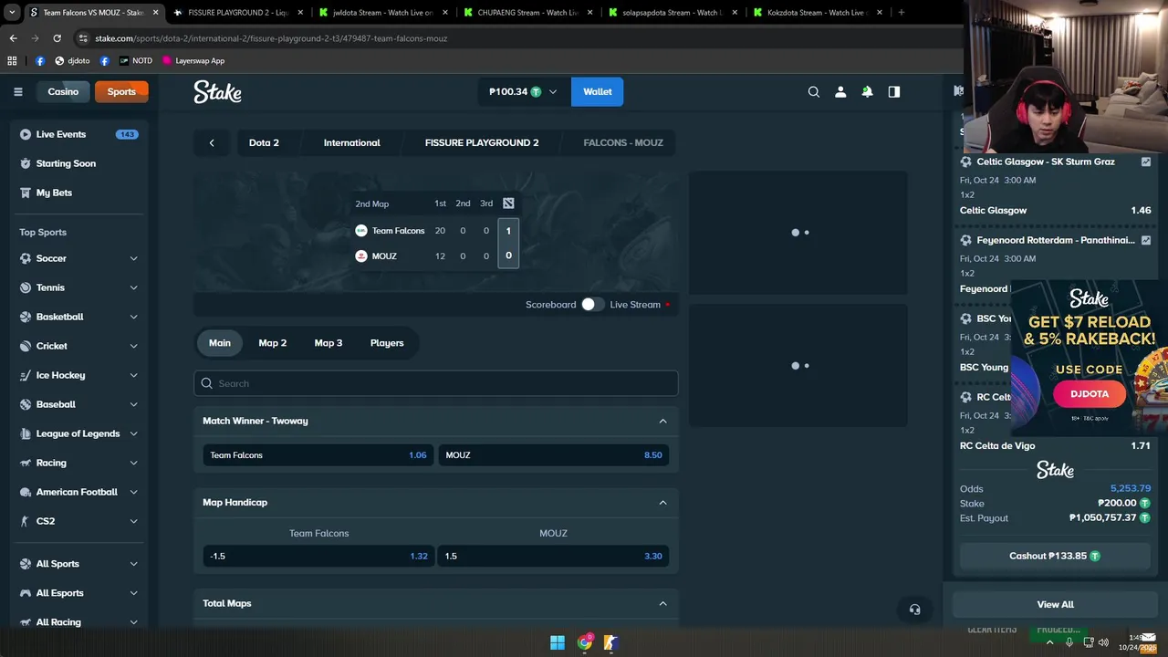Expand the Soccer submenu chevron
Screen dimensions: 1168x657
(x=133, y=258)
